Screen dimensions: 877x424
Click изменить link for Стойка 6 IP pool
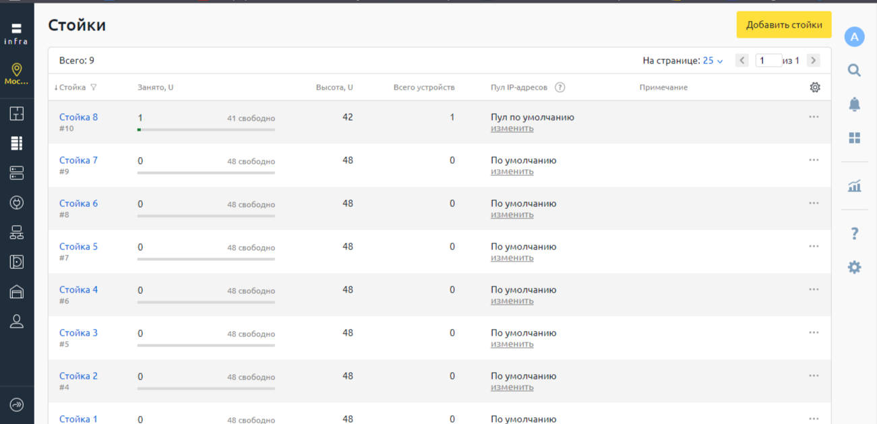(x=512, y=214)
